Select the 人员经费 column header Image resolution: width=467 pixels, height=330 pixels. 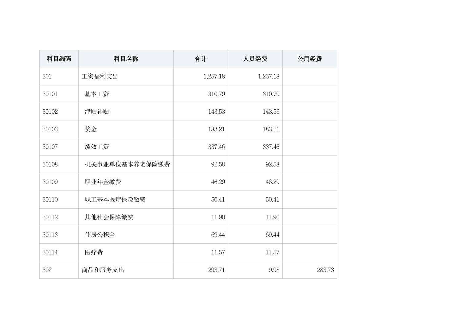click(255, 59)
